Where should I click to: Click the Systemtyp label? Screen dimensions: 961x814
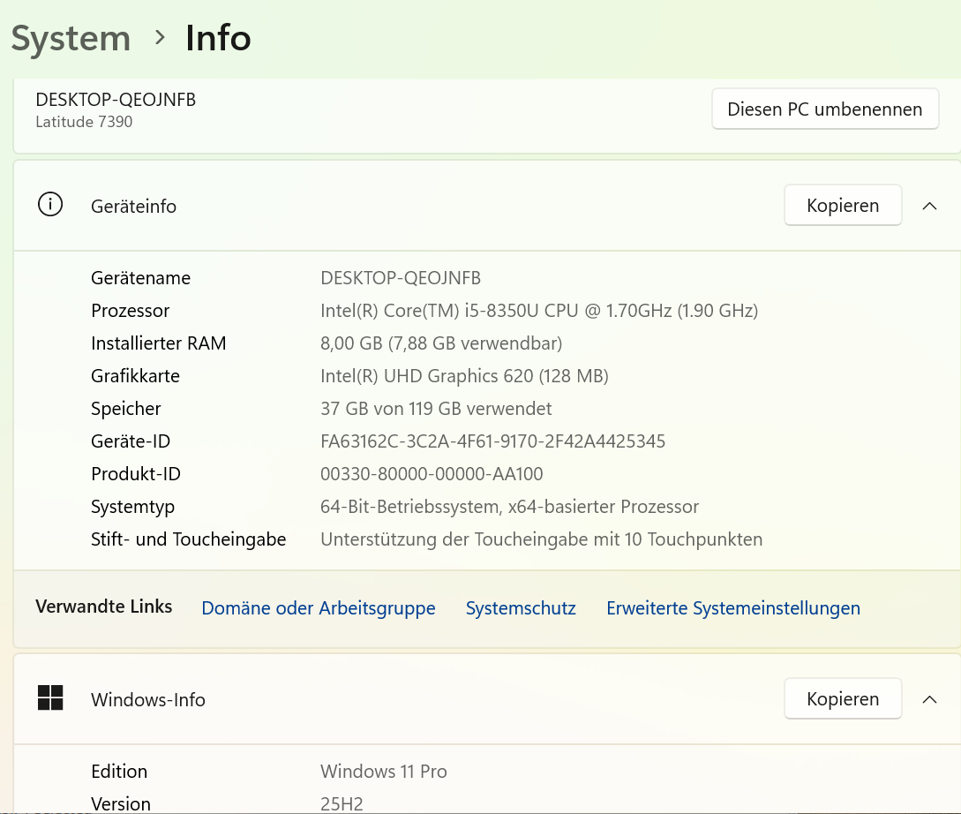(x=132, y=507)
